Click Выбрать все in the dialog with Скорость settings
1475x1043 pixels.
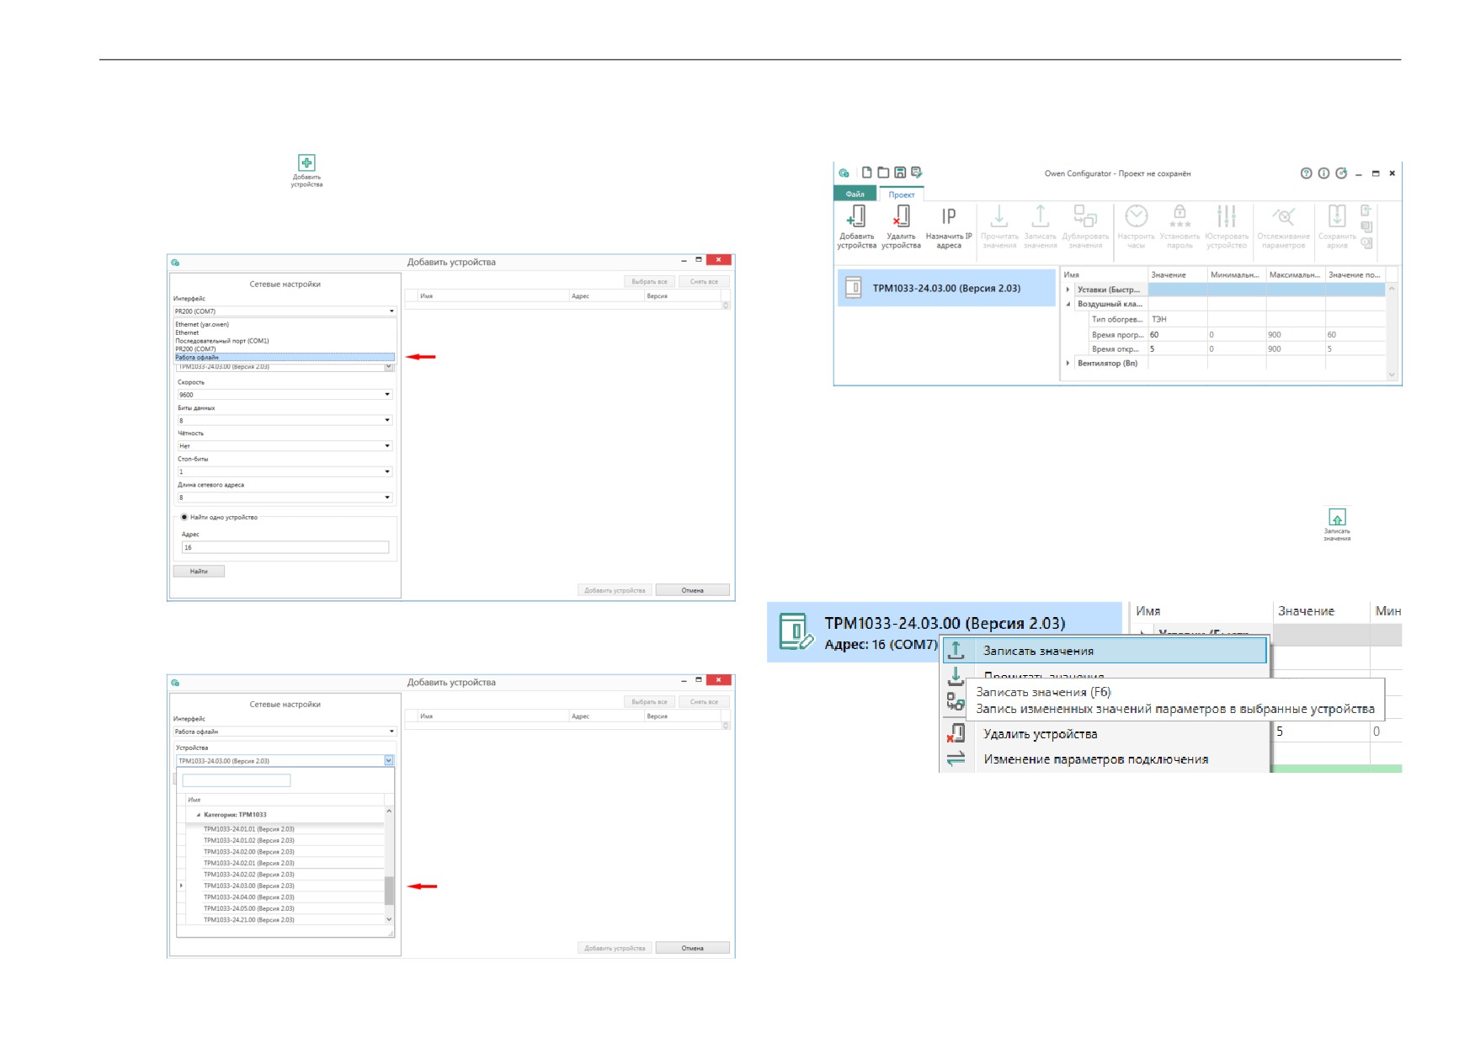click(x=649, y=282)
